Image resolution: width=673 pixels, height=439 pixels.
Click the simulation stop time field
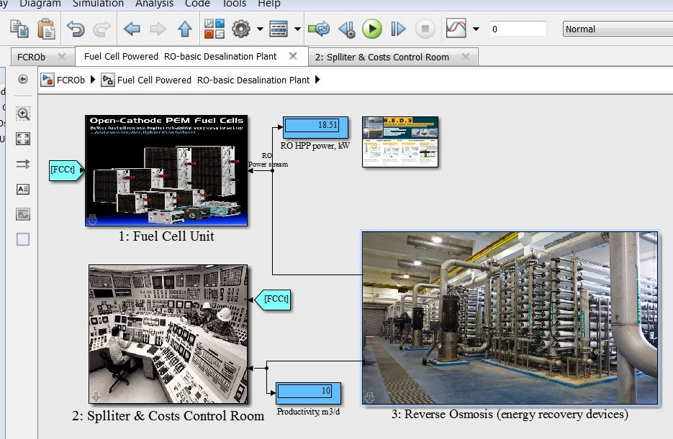(518, 29)
